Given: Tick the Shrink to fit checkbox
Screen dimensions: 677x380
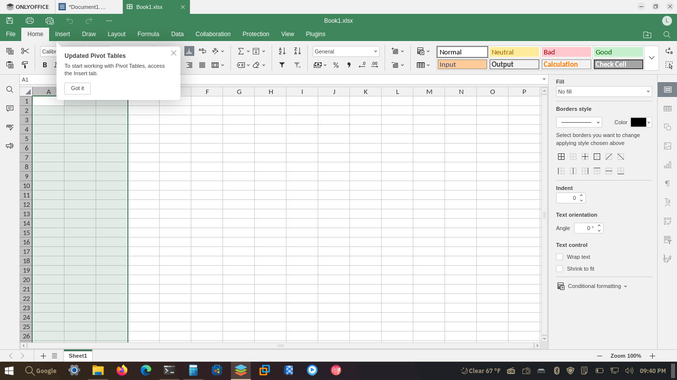Looking at the screenshot, I should point(560,269).
